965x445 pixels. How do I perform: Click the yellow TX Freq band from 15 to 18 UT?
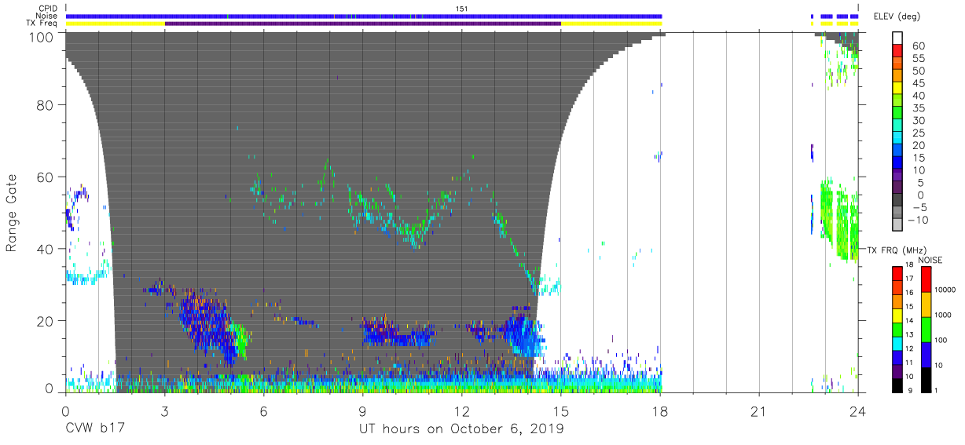611,24
